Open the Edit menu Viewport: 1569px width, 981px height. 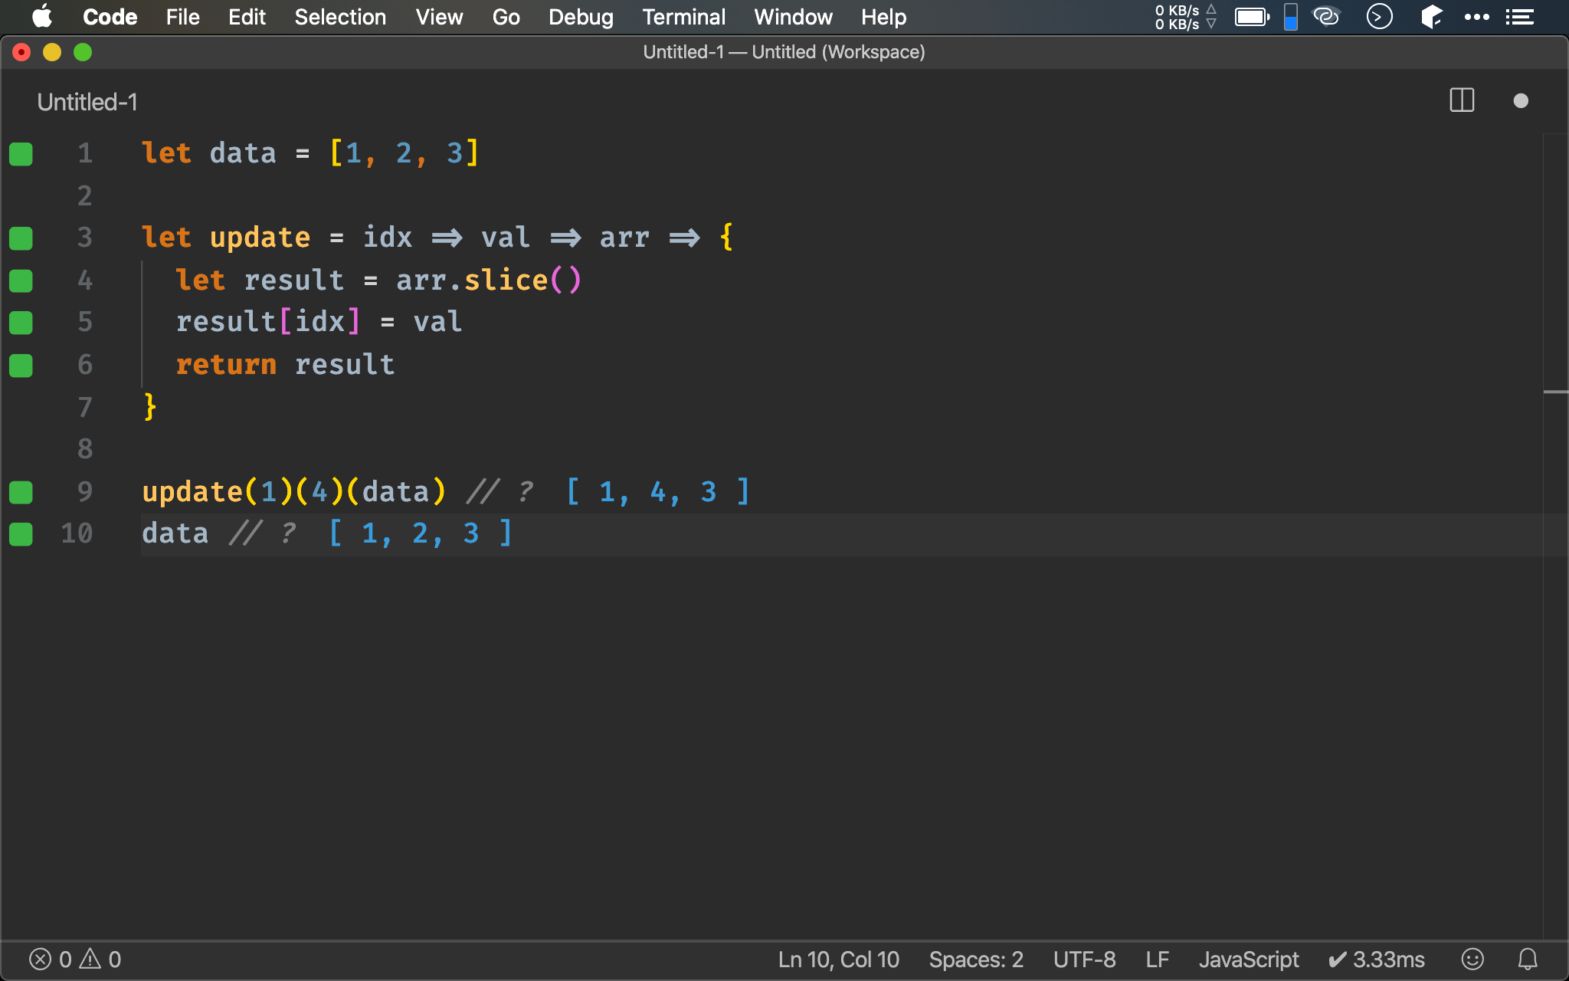click(x=247, y=17)
